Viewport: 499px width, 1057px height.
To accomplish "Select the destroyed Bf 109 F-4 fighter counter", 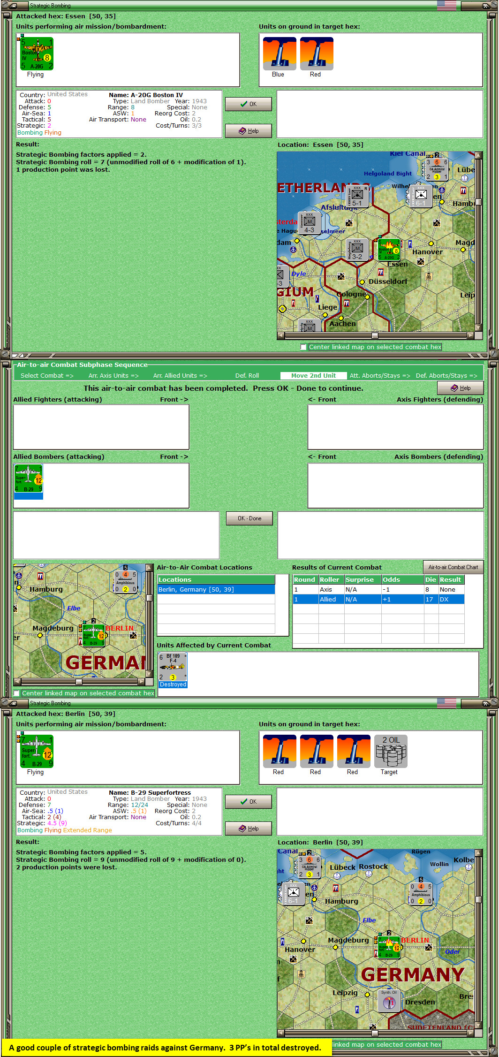I will point(173,667).
